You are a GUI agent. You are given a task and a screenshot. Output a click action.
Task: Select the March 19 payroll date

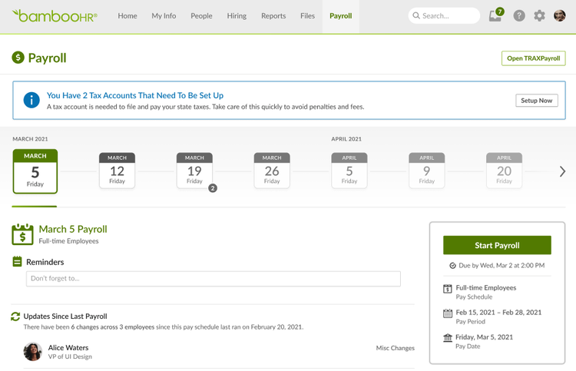194,171
